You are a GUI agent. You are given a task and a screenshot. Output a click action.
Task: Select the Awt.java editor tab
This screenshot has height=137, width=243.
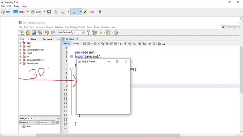click(x=70, y=39)
